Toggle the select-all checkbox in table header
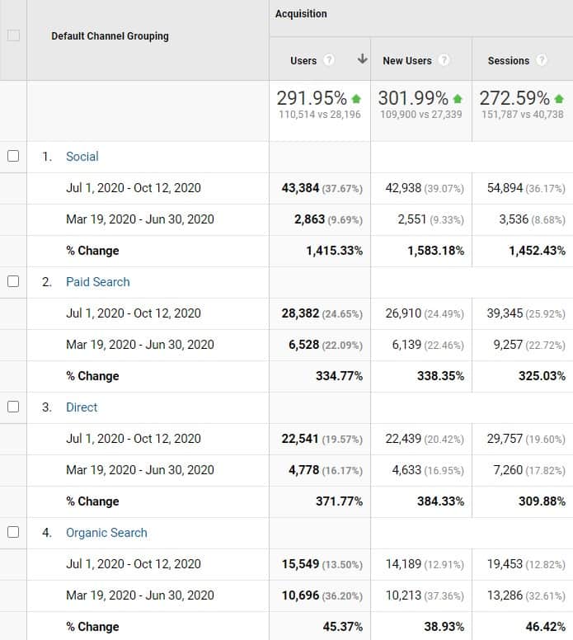This screenshot has width=573, height=640. (13, 35)
